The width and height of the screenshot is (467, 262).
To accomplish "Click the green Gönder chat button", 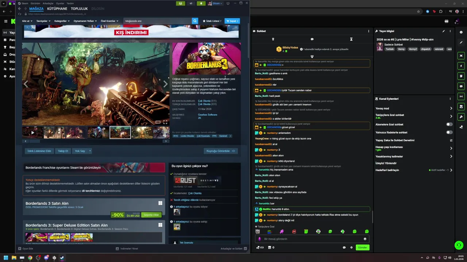I will coord(362,247).
